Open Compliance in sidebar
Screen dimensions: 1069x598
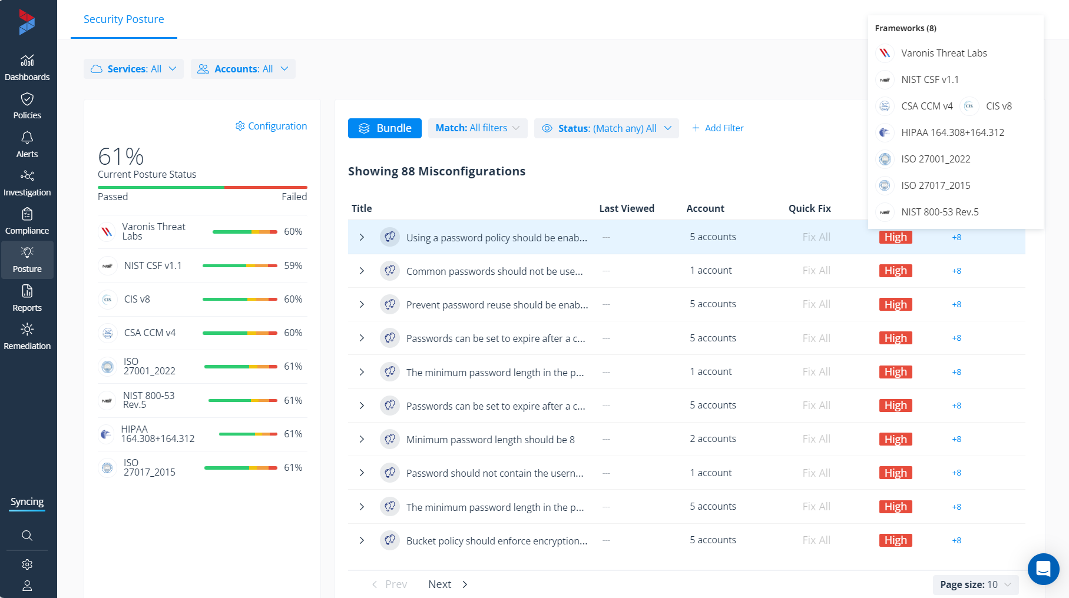point(27,221)
